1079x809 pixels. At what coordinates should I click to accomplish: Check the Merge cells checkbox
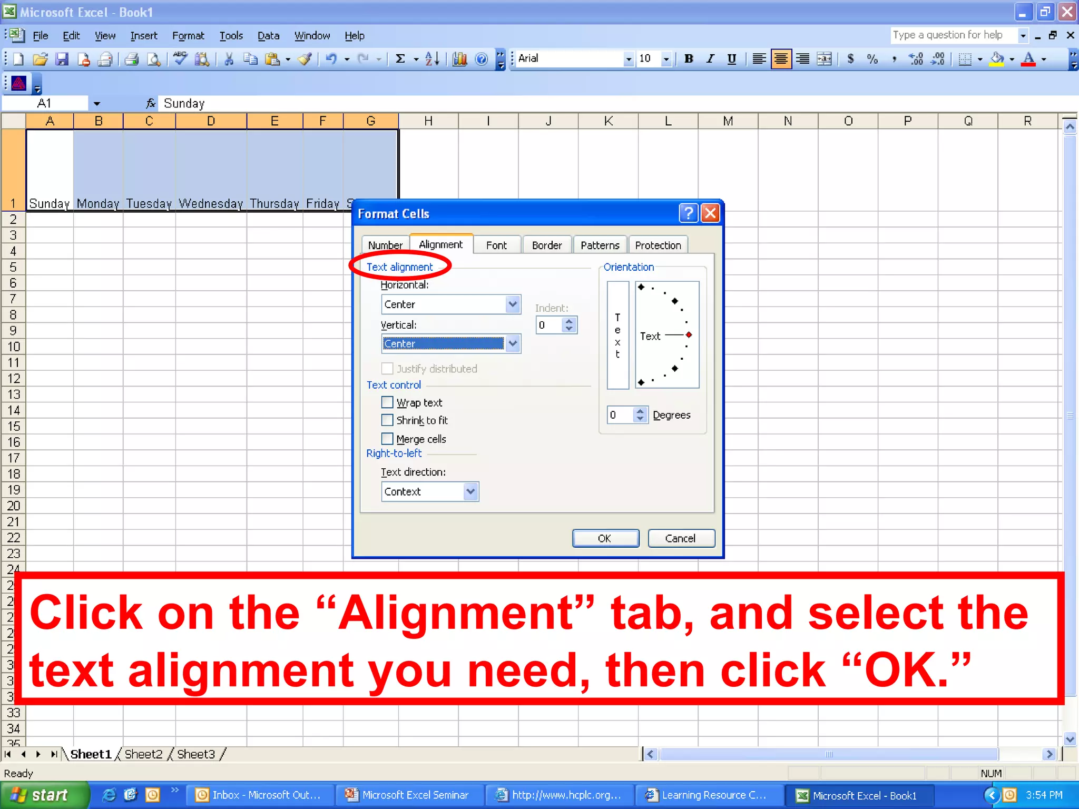387,438
